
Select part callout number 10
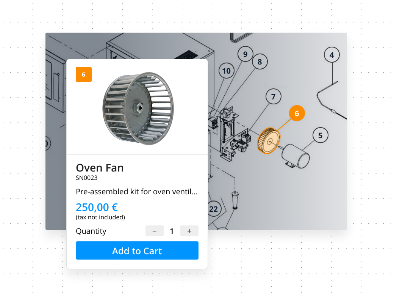[x=227, y=71]
